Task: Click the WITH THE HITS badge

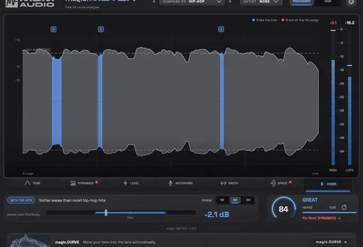Action: pyautogui.click(x=21, y=200)
